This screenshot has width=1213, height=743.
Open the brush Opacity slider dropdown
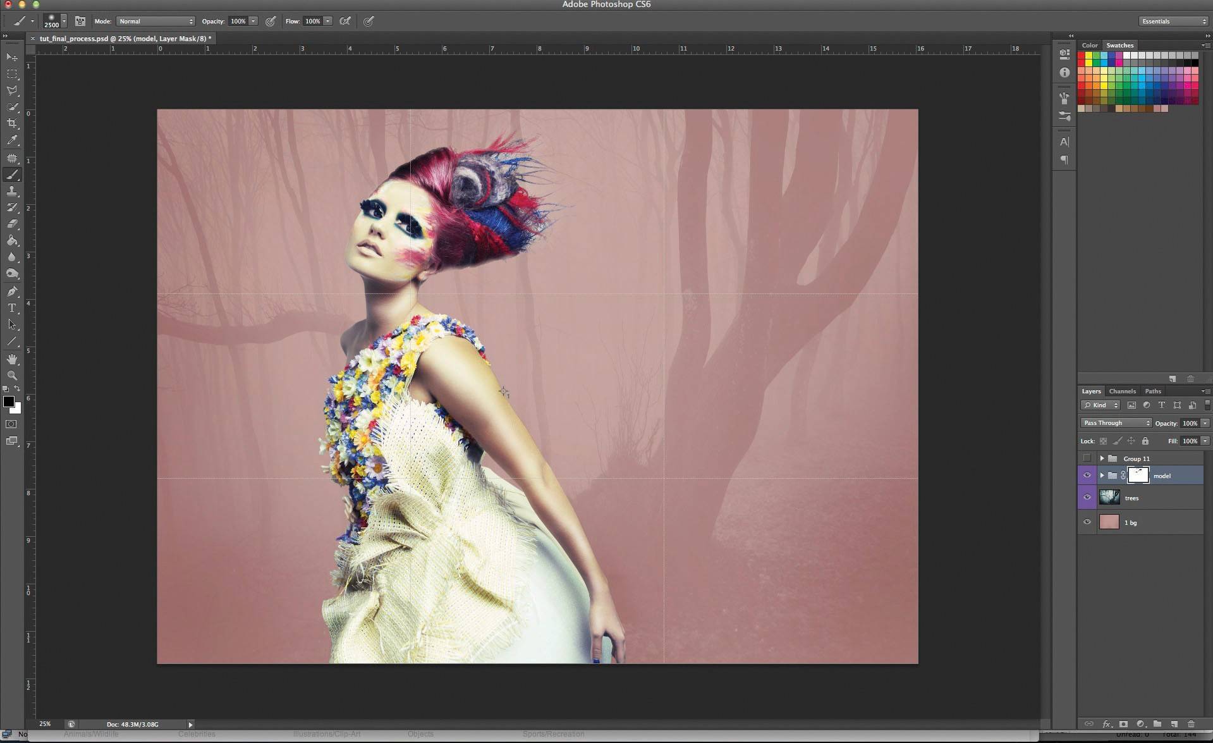click(253, 21)
